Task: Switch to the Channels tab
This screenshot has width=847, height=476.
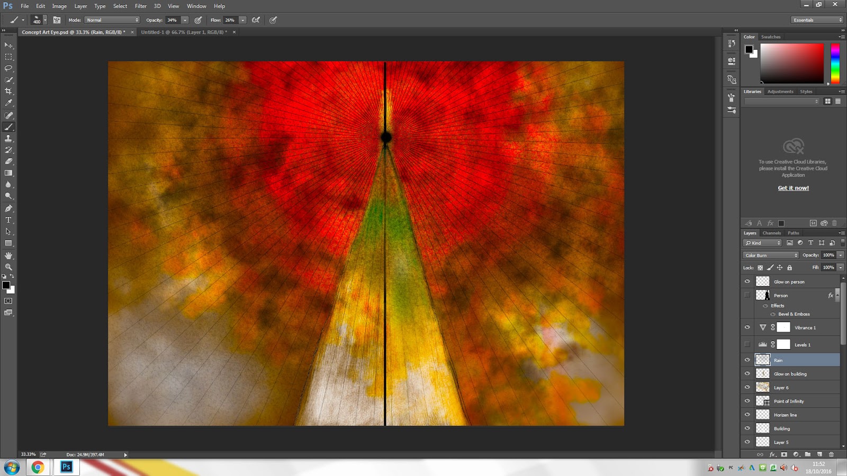Action: coord(771,233)
